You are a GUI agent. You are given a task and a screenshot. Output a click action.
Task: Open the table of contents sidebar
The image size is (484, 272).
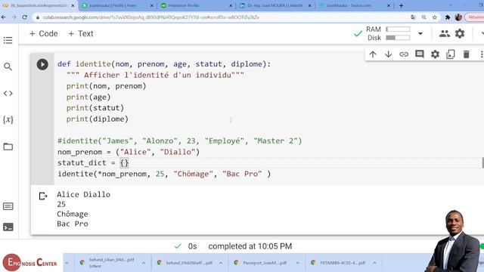pyautogui.click(x=8, y=40)
